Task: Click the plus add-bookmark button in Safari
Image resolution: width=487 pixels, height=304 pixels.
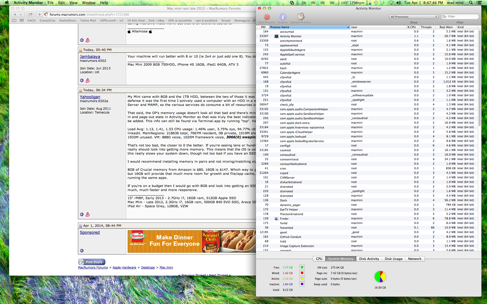Action: coord(39,14)
